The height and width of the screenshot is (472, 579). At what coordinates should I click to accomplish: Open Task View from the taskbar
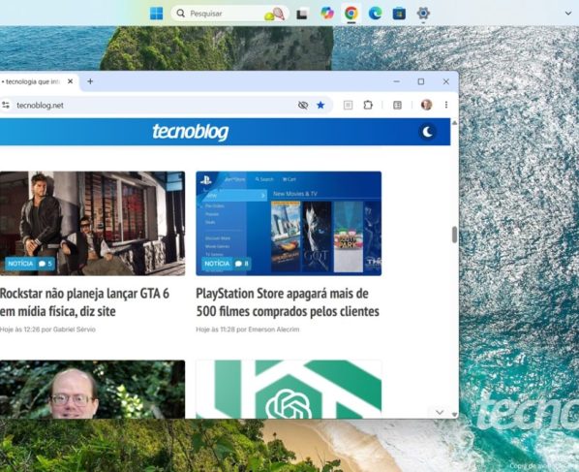click(302, 14)
